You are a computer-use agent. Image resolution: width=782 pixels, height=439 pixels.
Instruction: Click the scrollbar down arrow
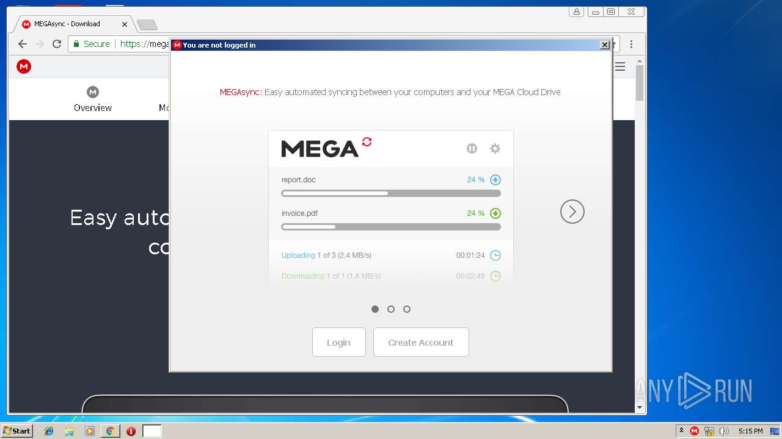(640, 407)
